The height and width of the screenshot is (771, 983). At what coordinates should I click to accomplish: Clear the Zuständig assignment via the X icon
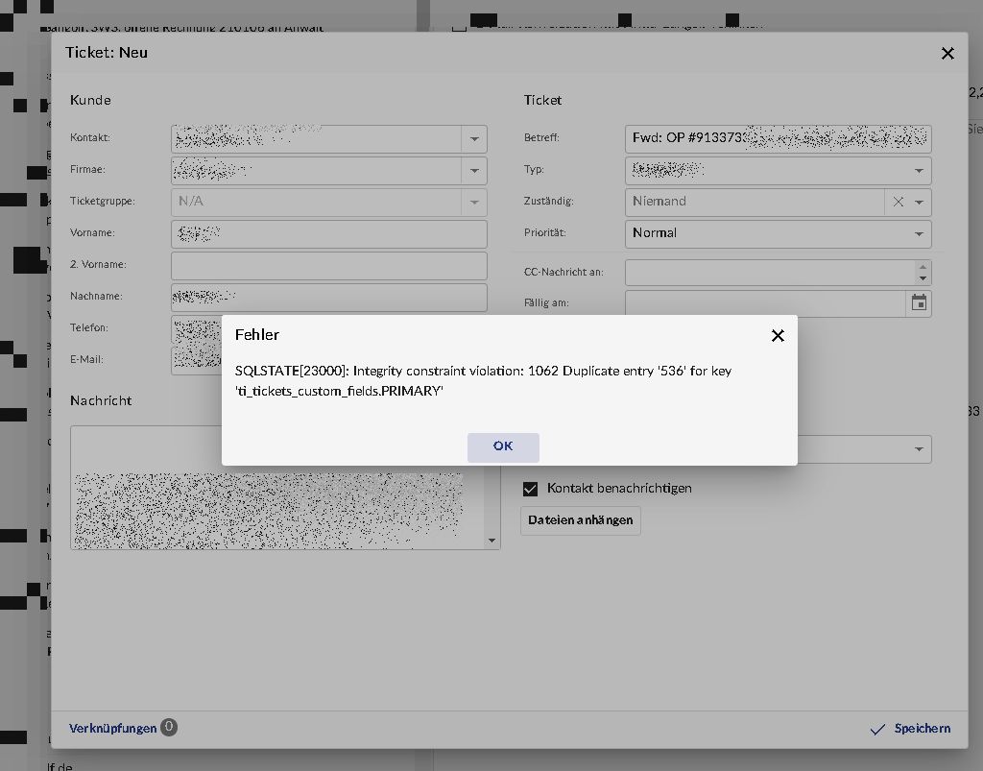point(898,202)
